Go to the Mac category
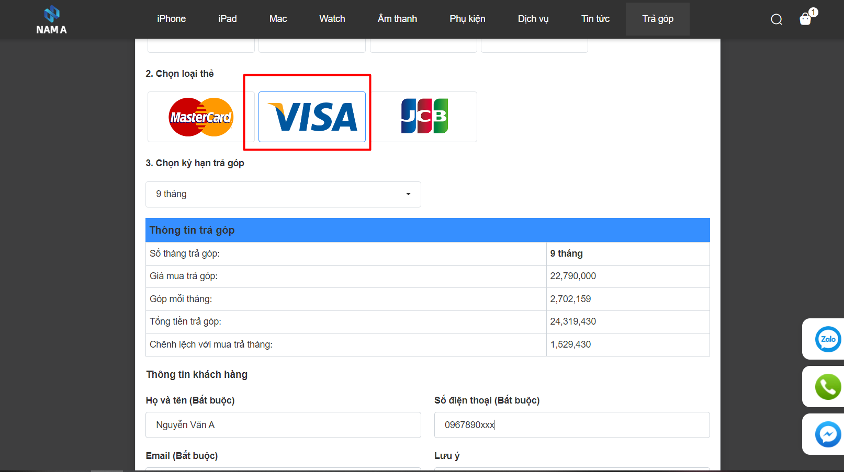The width and height of the screenshot is (844, 472). pyautogui.click(x=278, y=19)
